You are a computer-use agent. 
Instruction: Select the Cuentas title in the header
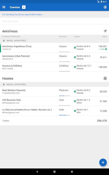(15, 7)
